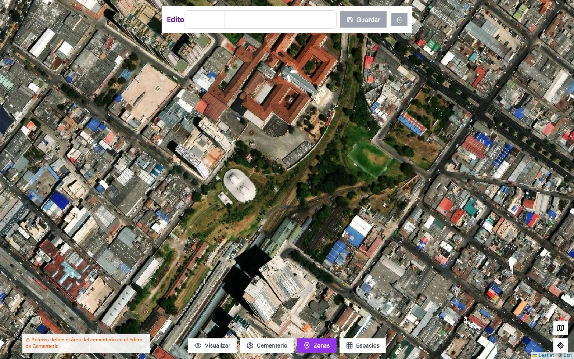Select the Zonas tab
This screenshot has height=359, width=574.
pos(316,345)
